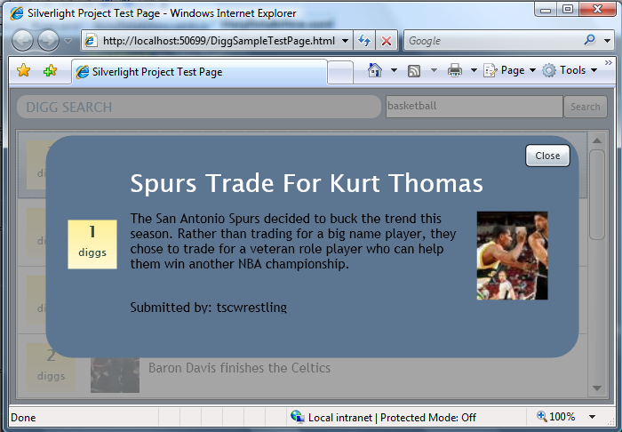Click the Spurs Trade For Kurt Thomas title
Image resolution: width=622 pixels, height=432 pixels.
point(307,183)
